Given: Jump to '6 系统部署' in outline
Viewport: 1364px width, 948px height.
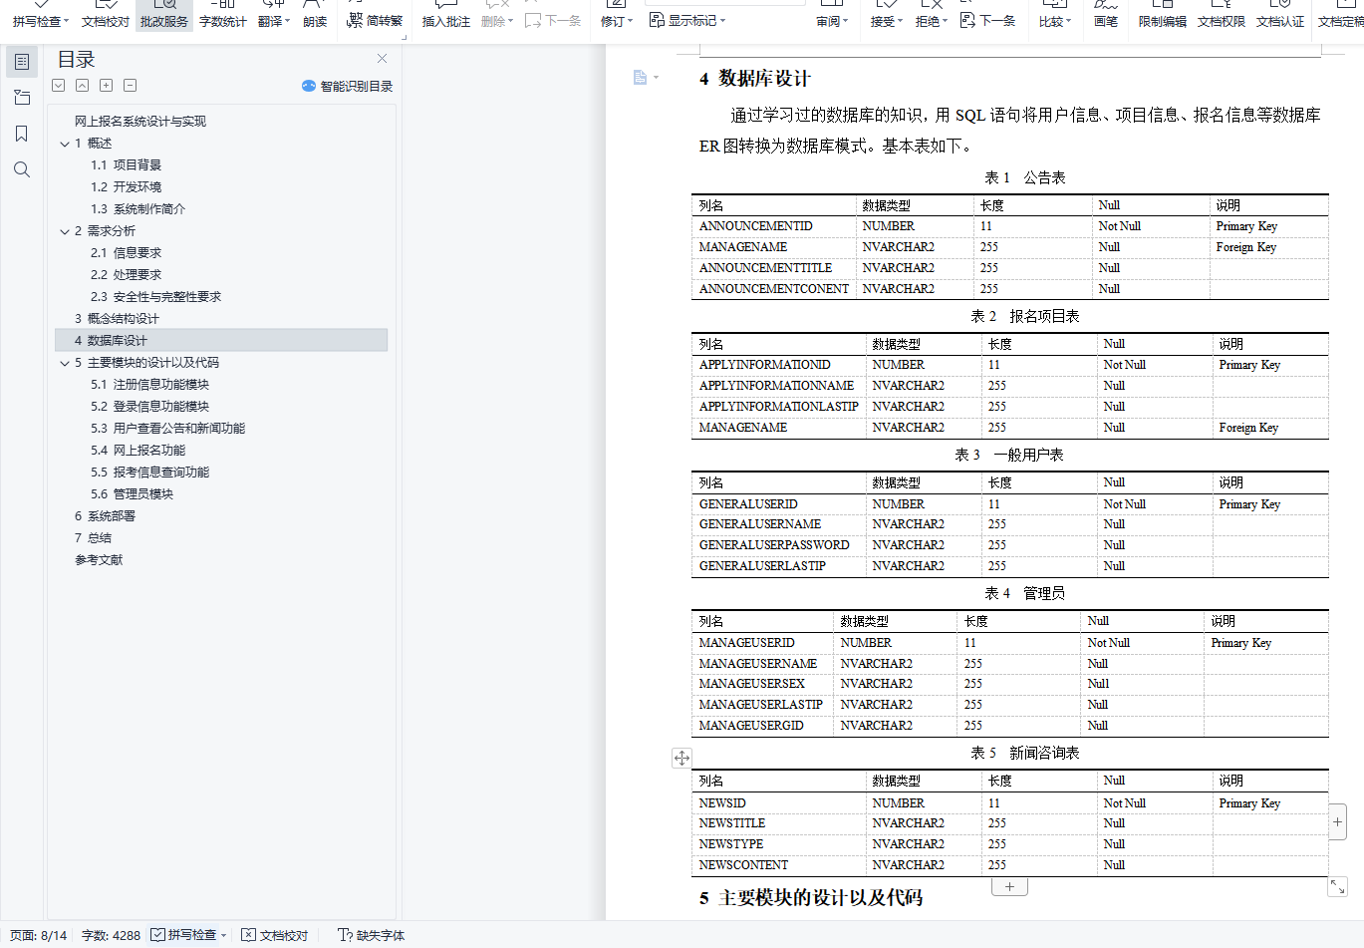Looking at the screenshot, I should (x=105, y=516).
